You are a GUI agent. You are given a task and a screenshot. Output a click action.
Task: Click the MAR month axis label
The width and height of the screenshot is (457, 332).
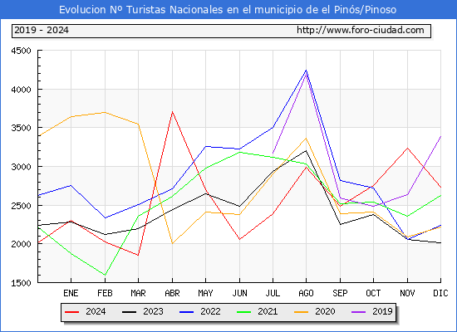click(x=139, y=293)
